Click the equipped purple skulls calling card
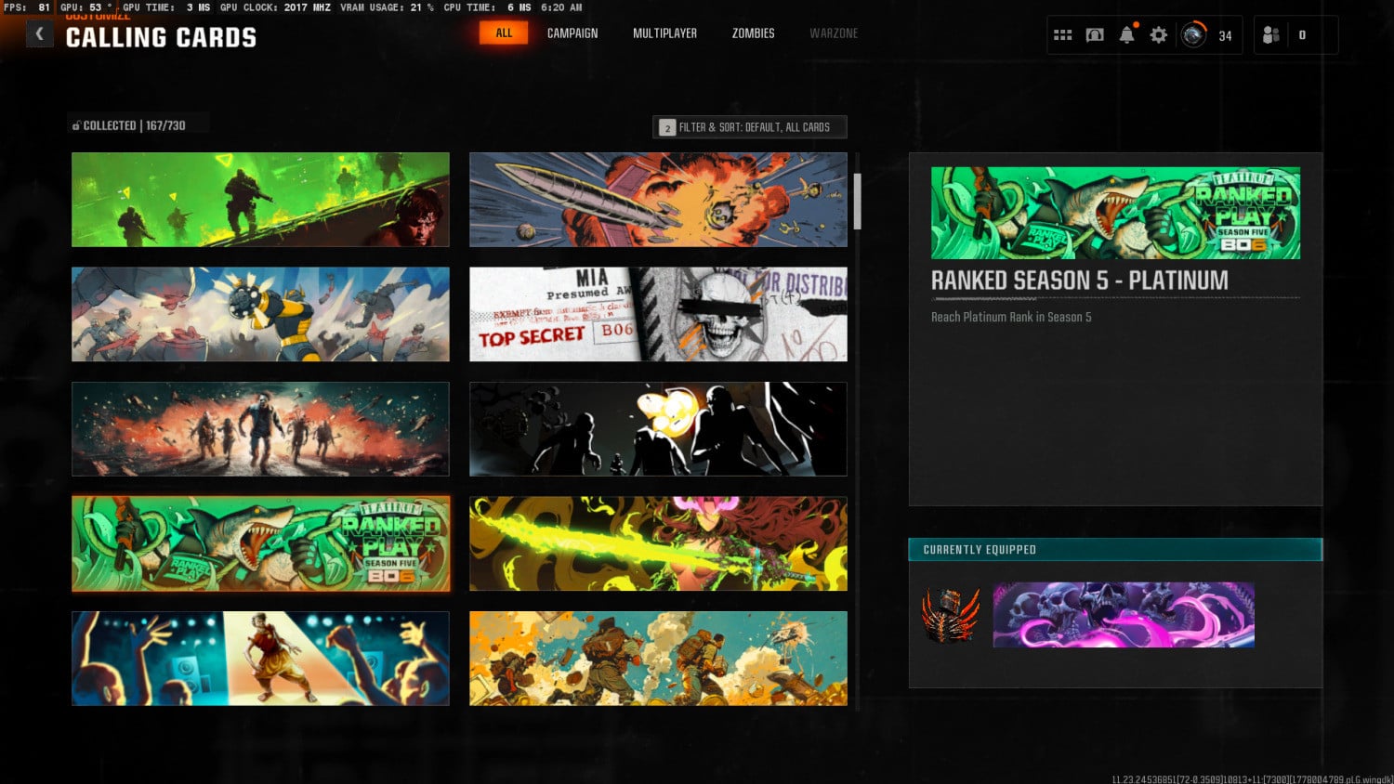The image size is (1394, 784). [1124, 615]
